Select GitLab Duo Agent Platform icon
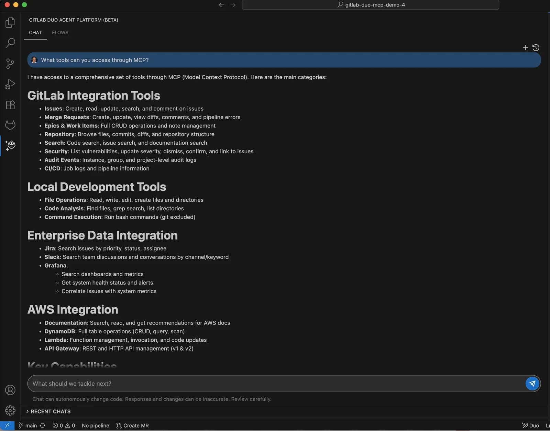550x431 pixels. tap(10, 146)
